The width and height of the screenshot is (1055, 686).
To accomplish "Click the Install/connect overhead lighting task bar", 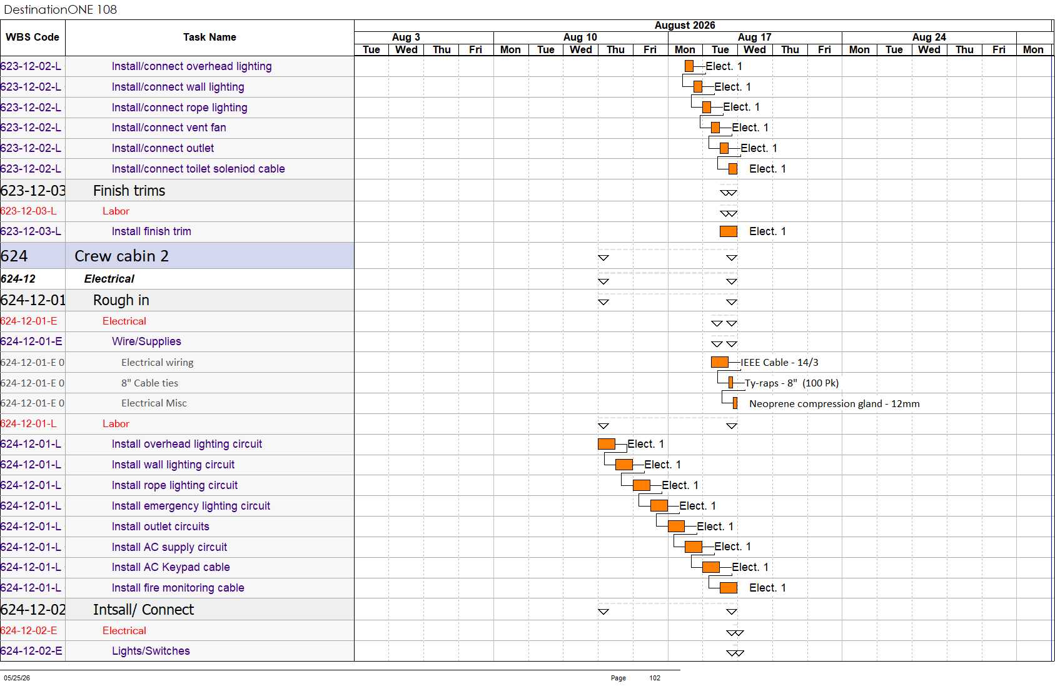I will tap(689, 66).
